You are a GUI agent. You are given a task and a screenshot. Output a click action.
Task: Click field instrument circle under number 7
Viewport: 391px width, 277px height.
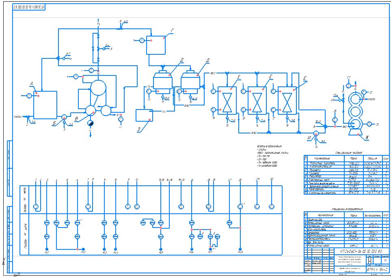point(88,206)
